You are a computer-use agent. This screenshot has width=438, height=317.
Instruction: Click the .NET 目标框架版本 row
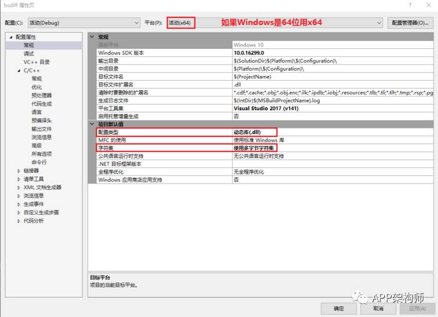click(x=265, y=164)
